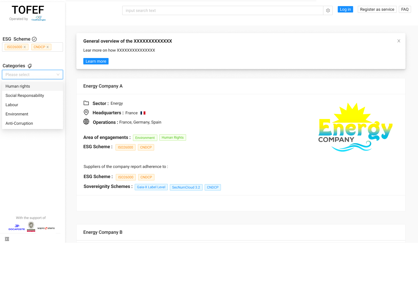Select the Environment category option
Screen dimensions: 418x297
point(17,114)
